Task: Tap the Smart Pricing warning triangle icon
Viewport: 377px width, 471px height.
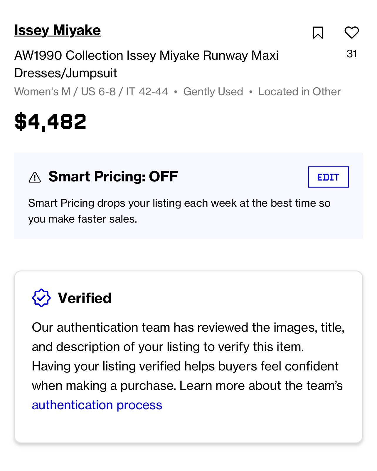Action: [x=35, y=177]
